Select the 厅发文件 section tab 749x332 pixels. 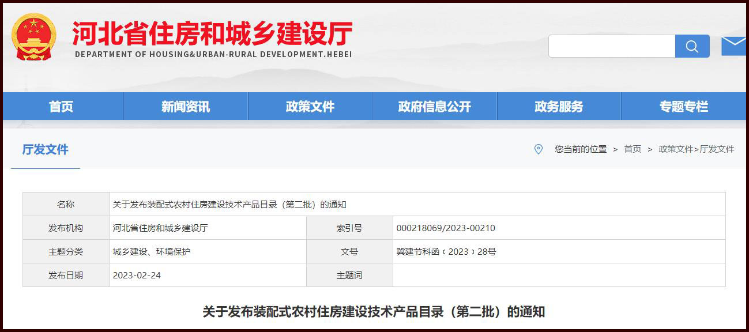point(45,150)
